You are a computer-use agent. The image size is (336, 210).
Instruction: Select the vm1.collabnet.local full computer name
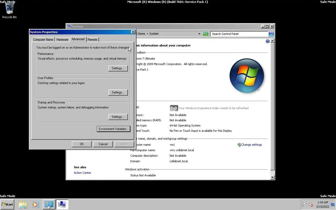[x=182, y=150]
